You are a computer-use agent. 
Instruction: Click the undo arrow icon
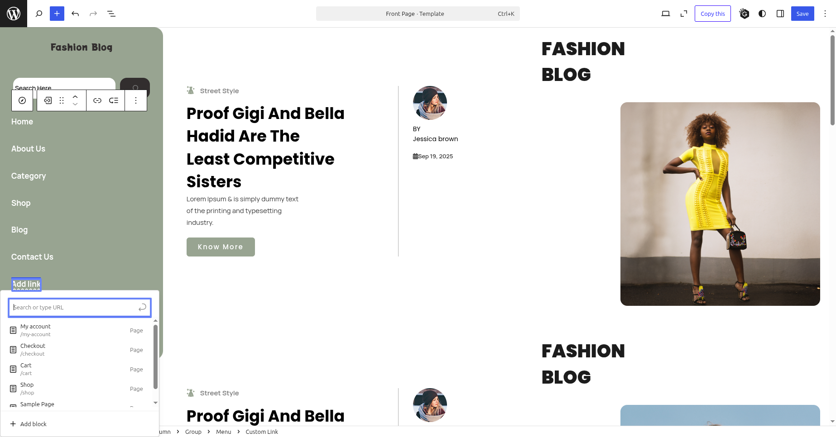pyautogui.click(x=75, y=14)
